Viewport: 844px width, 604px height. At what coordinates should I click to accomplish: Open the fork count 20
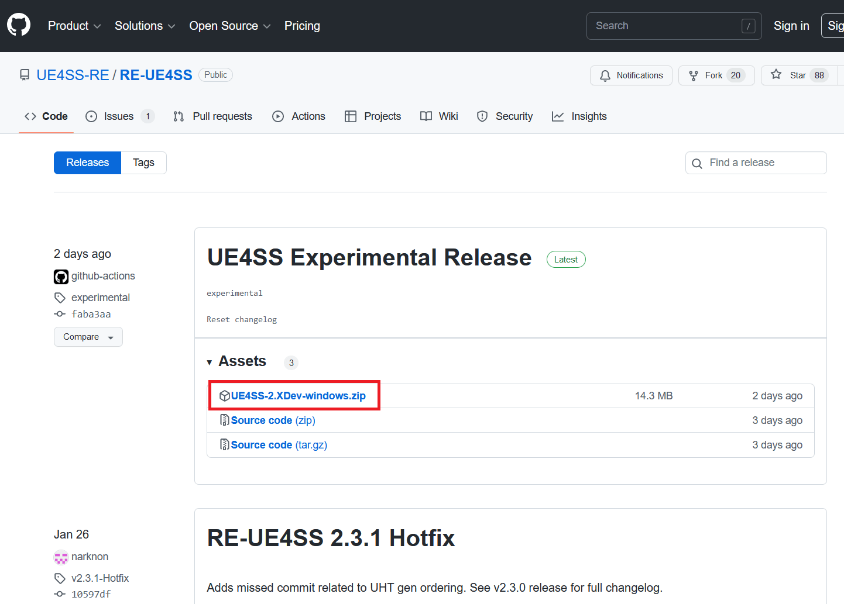click(x=736, y=75)
